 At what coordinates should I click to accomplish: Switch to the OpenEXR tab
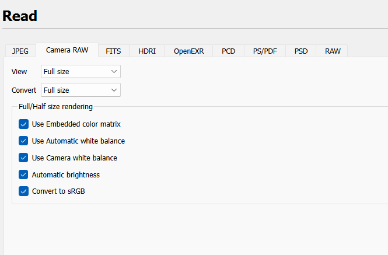point(188,51)
